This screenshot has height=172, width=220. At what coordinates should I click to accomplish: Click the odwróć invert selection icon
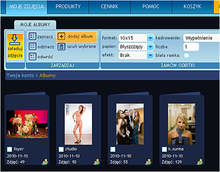33,57
